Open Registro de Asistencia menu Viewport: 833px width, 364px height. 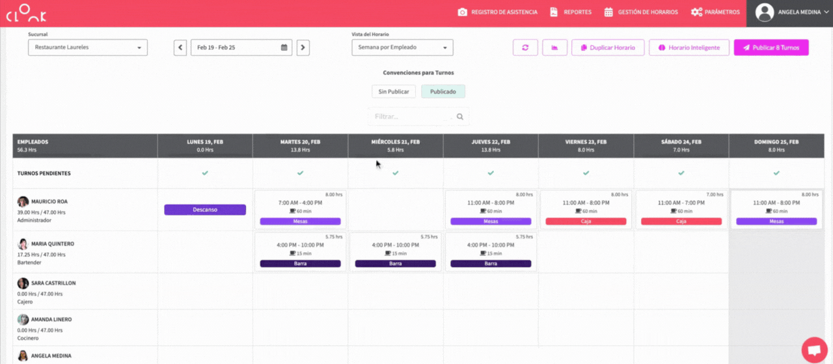498,12
